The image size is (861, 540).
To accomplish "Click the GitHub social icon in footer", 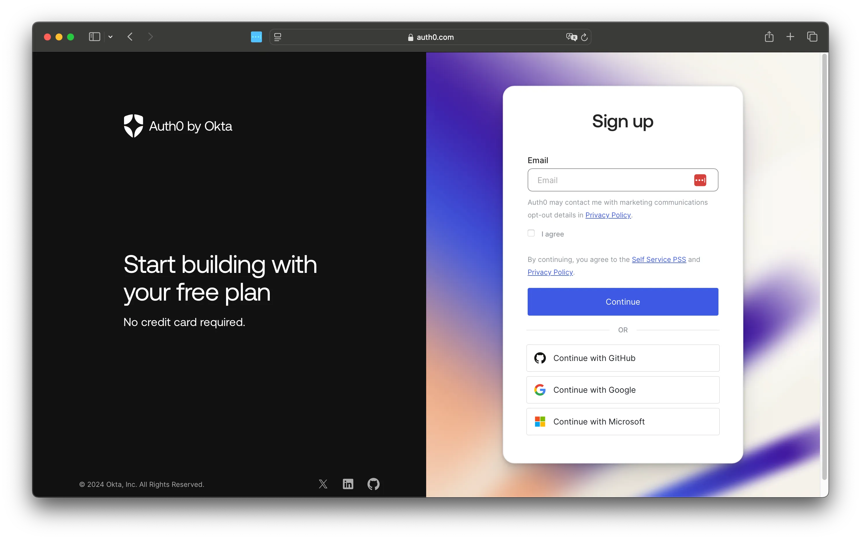I will (x=374, y=484).
